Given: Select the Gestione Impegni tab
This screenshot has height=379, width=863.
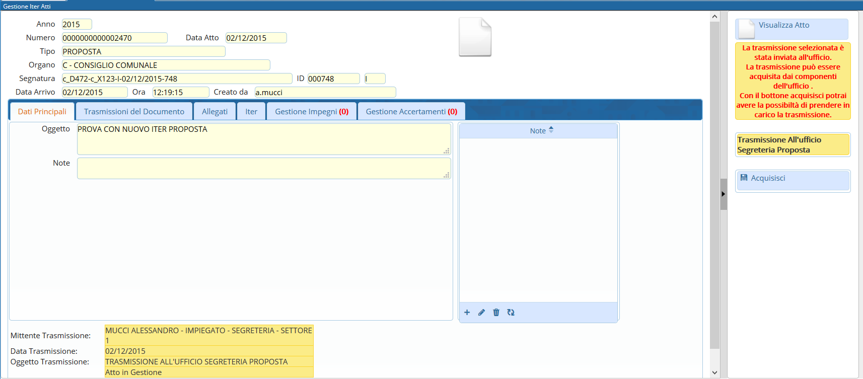Looking at the screenshot, I should (x=311, y=112).
